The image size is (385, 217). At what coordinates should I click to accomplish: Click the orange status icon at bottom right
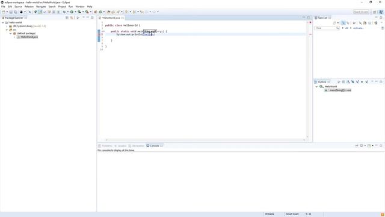(383, 215)
